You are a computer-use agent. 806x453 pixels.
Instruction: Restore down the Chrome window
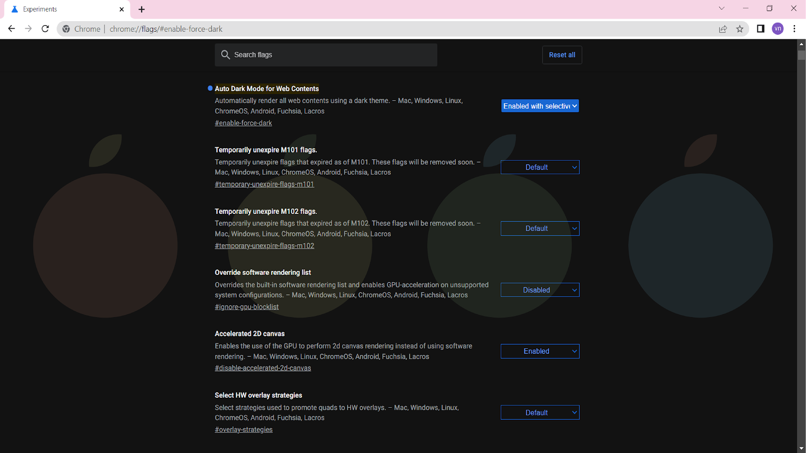(x=769, y=9)
